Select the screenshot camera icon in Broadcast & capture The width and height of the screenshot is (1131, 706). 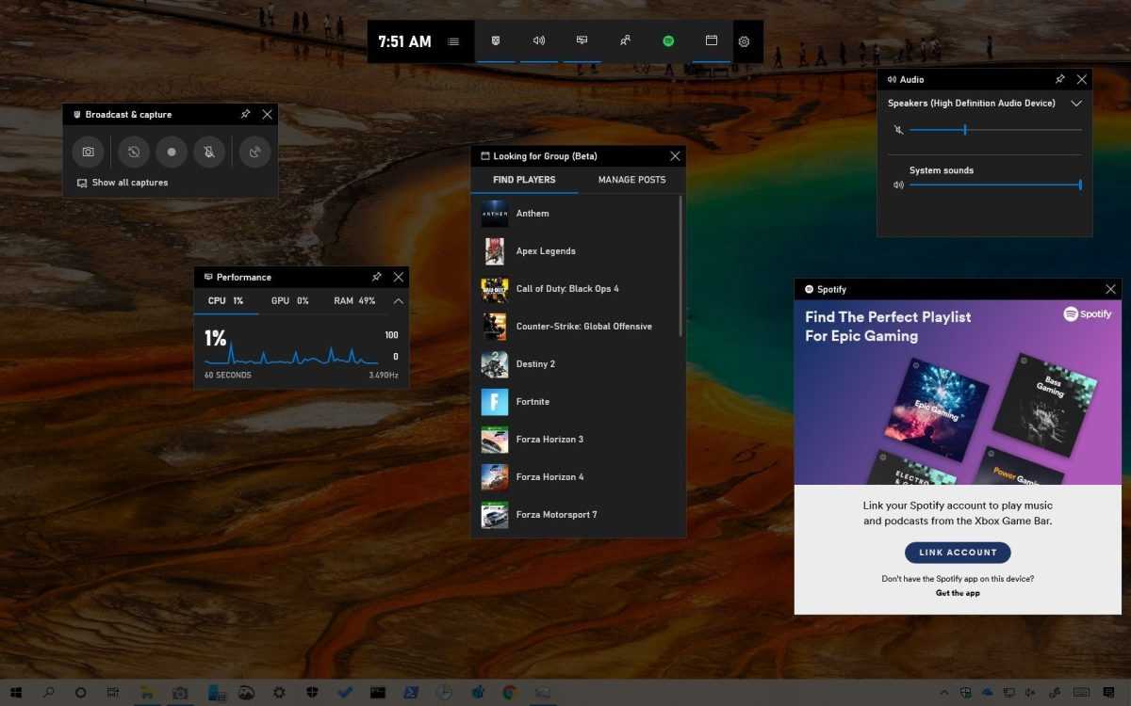[88, 152]
